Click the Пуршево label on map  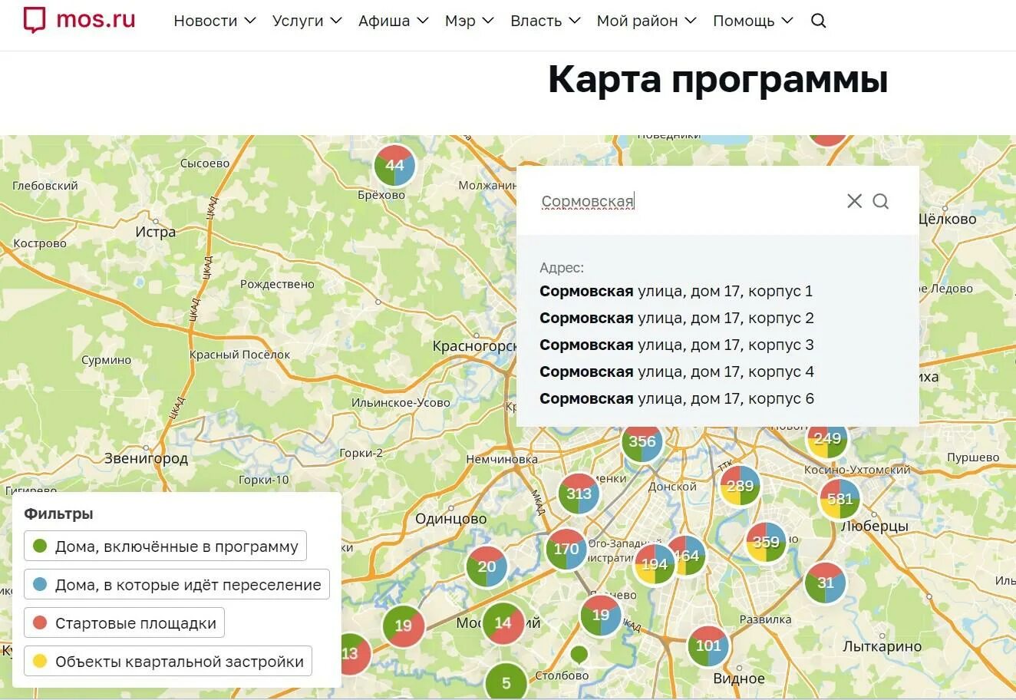[973, 457]
